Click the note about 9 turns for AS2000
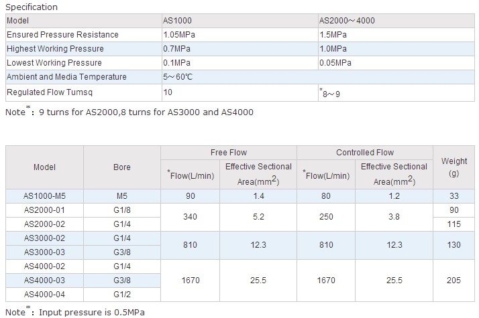The height and width of the screenshot is (318, 479). tap(129, 112)
